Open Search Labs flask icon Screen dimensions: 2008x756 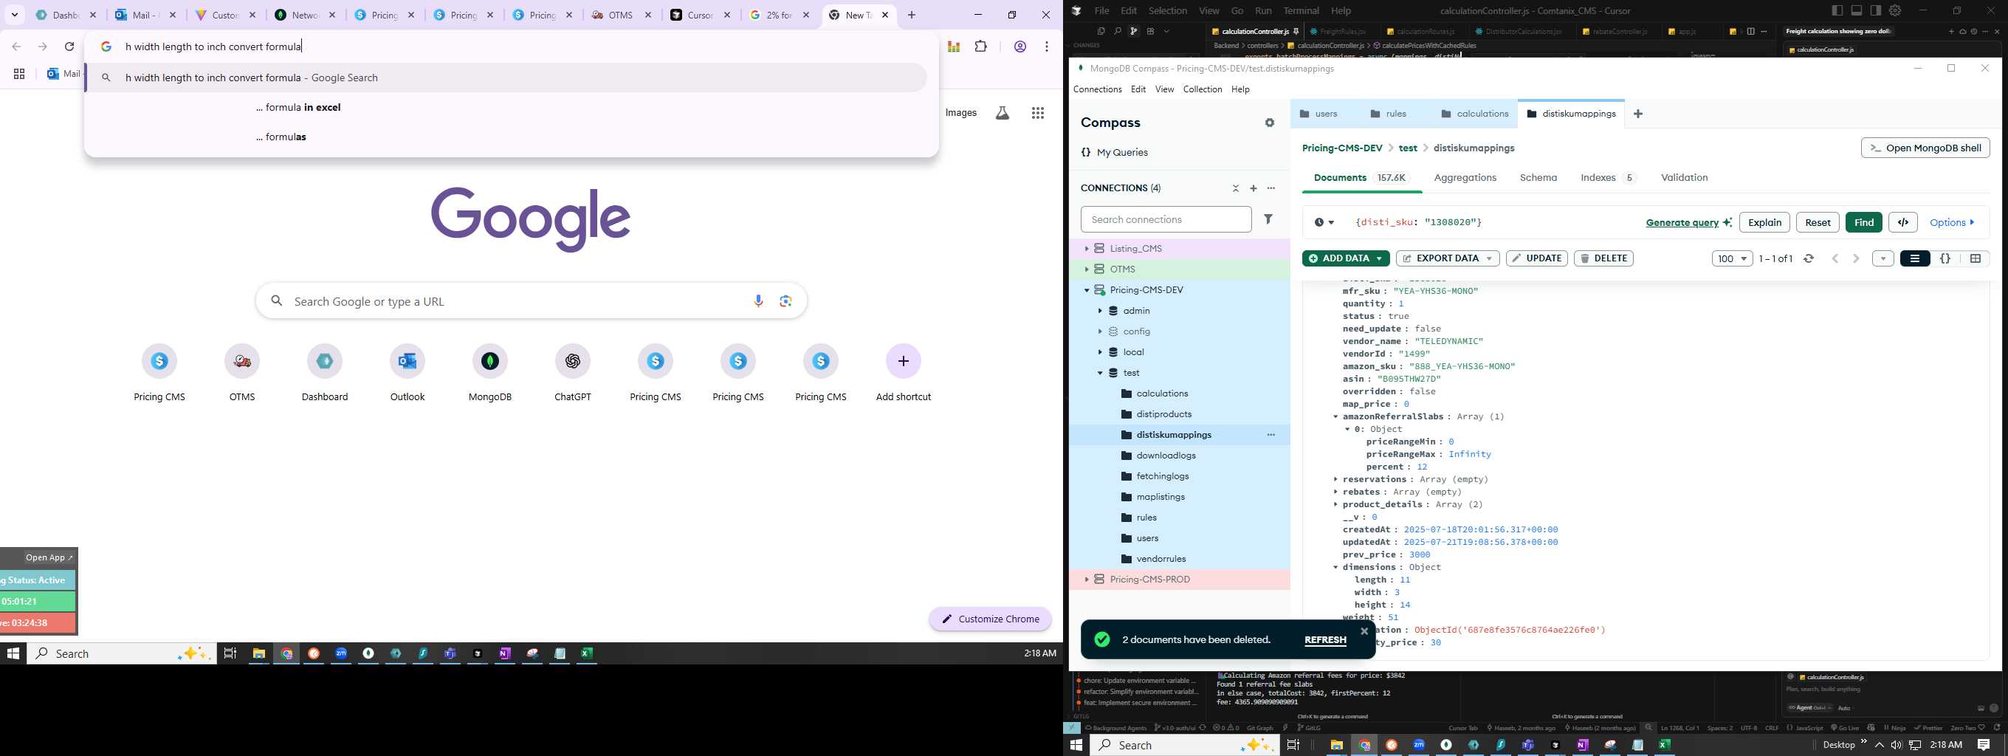(x=1003, y=113)
